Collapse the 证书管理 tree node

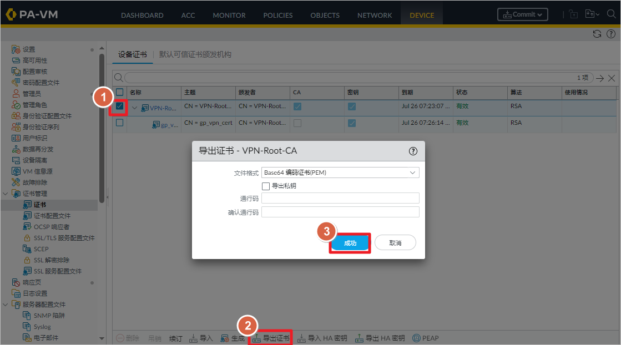click(x=6, y=194)
